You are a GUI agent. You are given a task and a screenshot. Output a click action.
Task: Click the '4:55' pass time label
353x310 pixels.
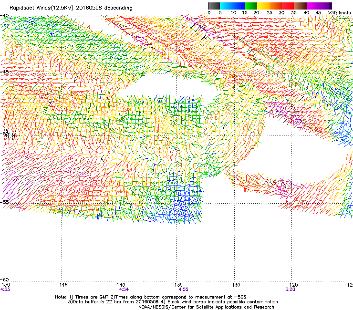(x=184, y=289)
